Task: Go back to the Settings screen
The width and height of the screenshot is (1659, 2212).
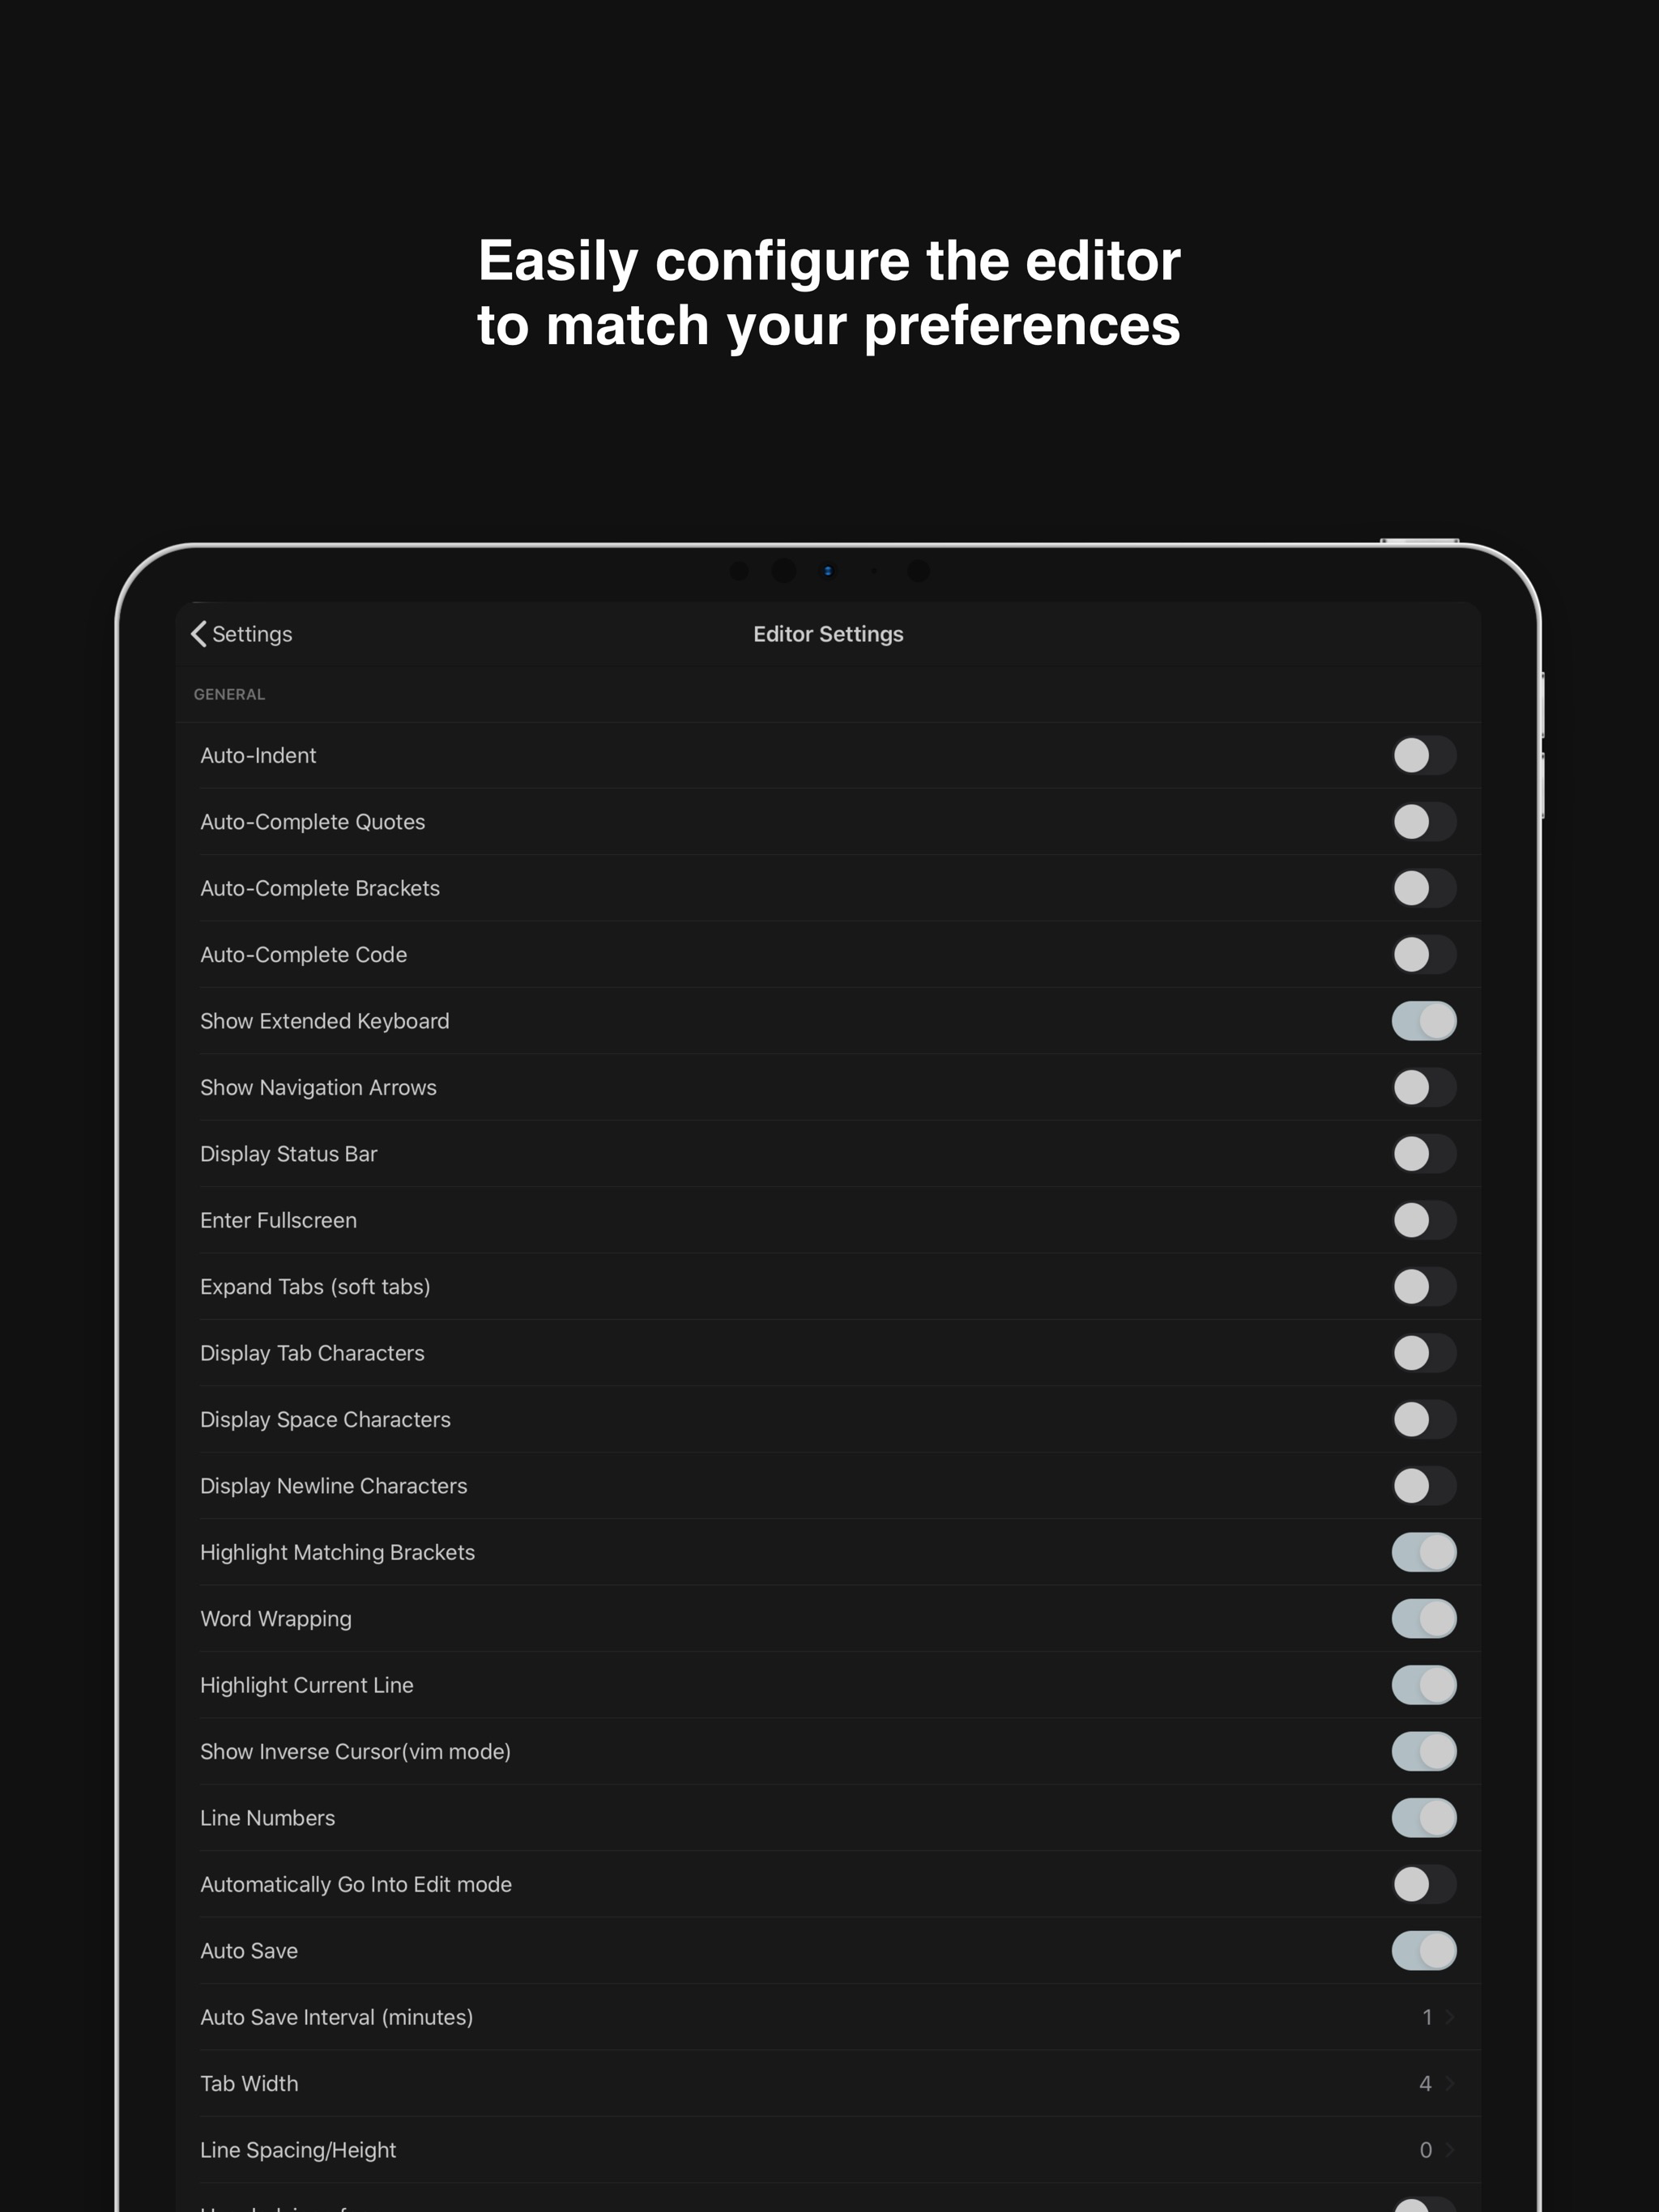Action: pyautogui.click(x=240, y=633)
